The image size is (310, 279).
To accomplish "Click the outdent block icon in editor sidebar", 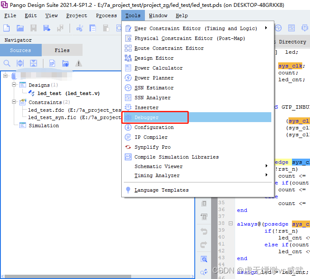I will (204, 217).
